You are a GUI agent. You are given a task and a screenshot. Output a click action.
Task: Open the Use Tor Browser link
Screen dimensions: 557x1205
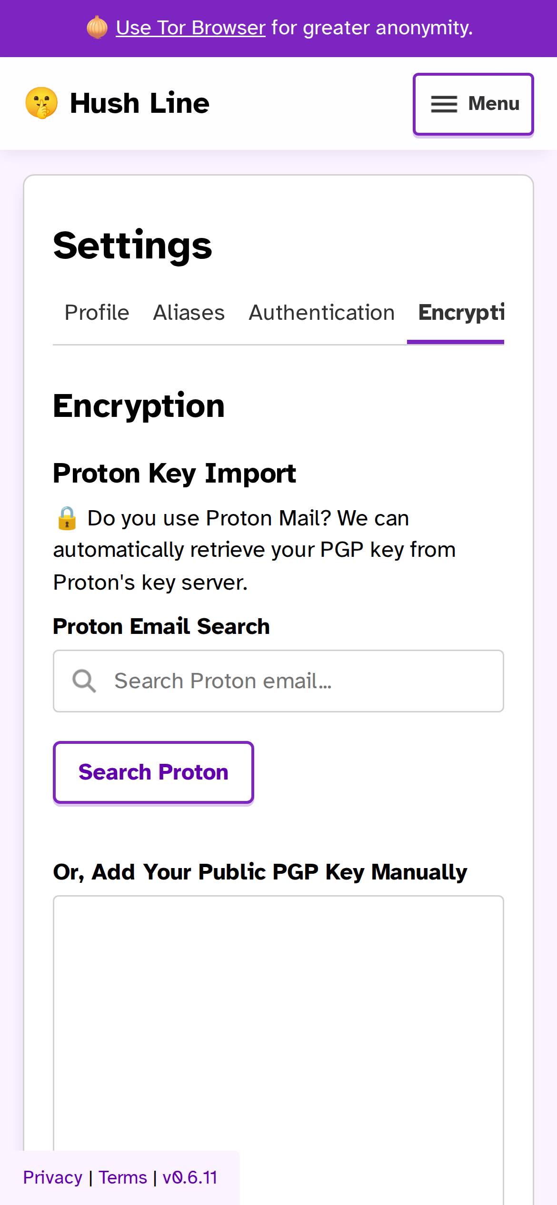tap(190, 28)
